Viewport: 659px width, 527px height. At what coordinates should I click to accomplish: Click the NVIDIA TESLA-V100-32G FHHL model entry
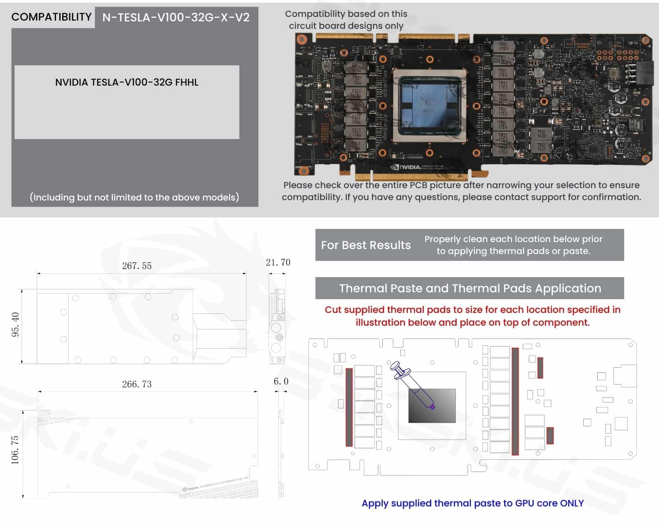pos(127,82)
